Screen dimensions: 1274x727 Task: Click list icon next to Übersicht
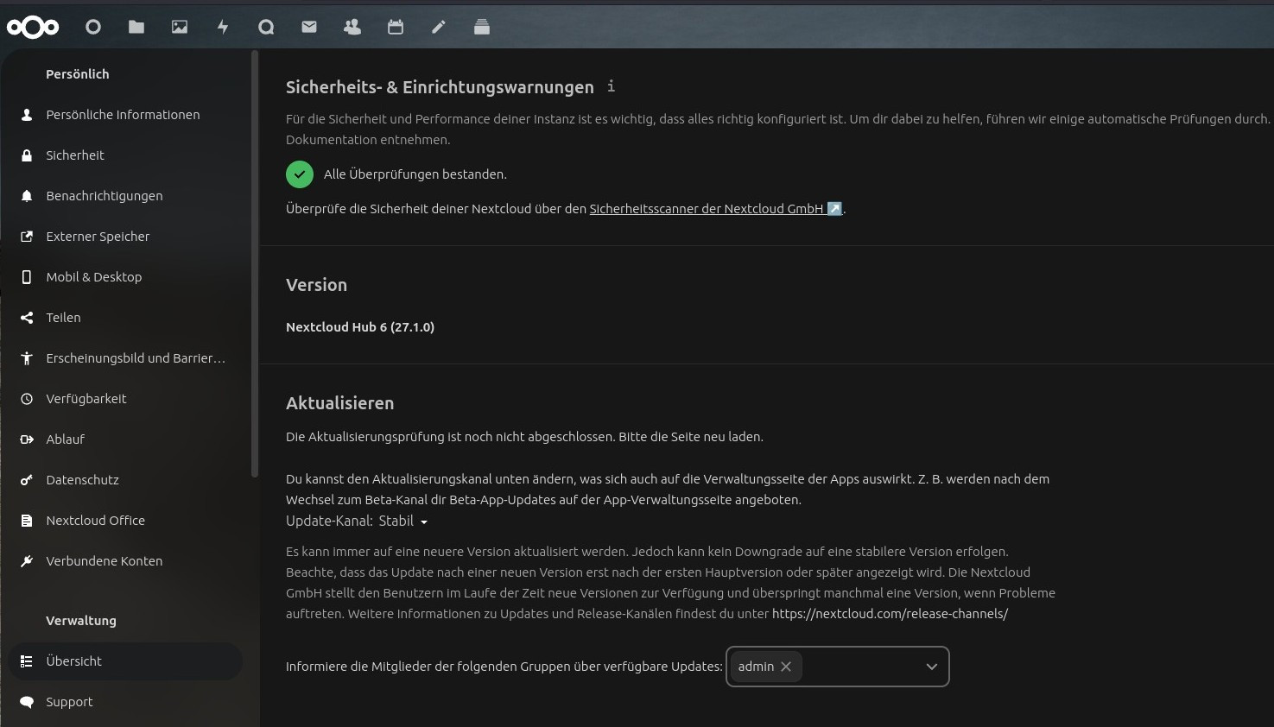(x=27, y=661)
